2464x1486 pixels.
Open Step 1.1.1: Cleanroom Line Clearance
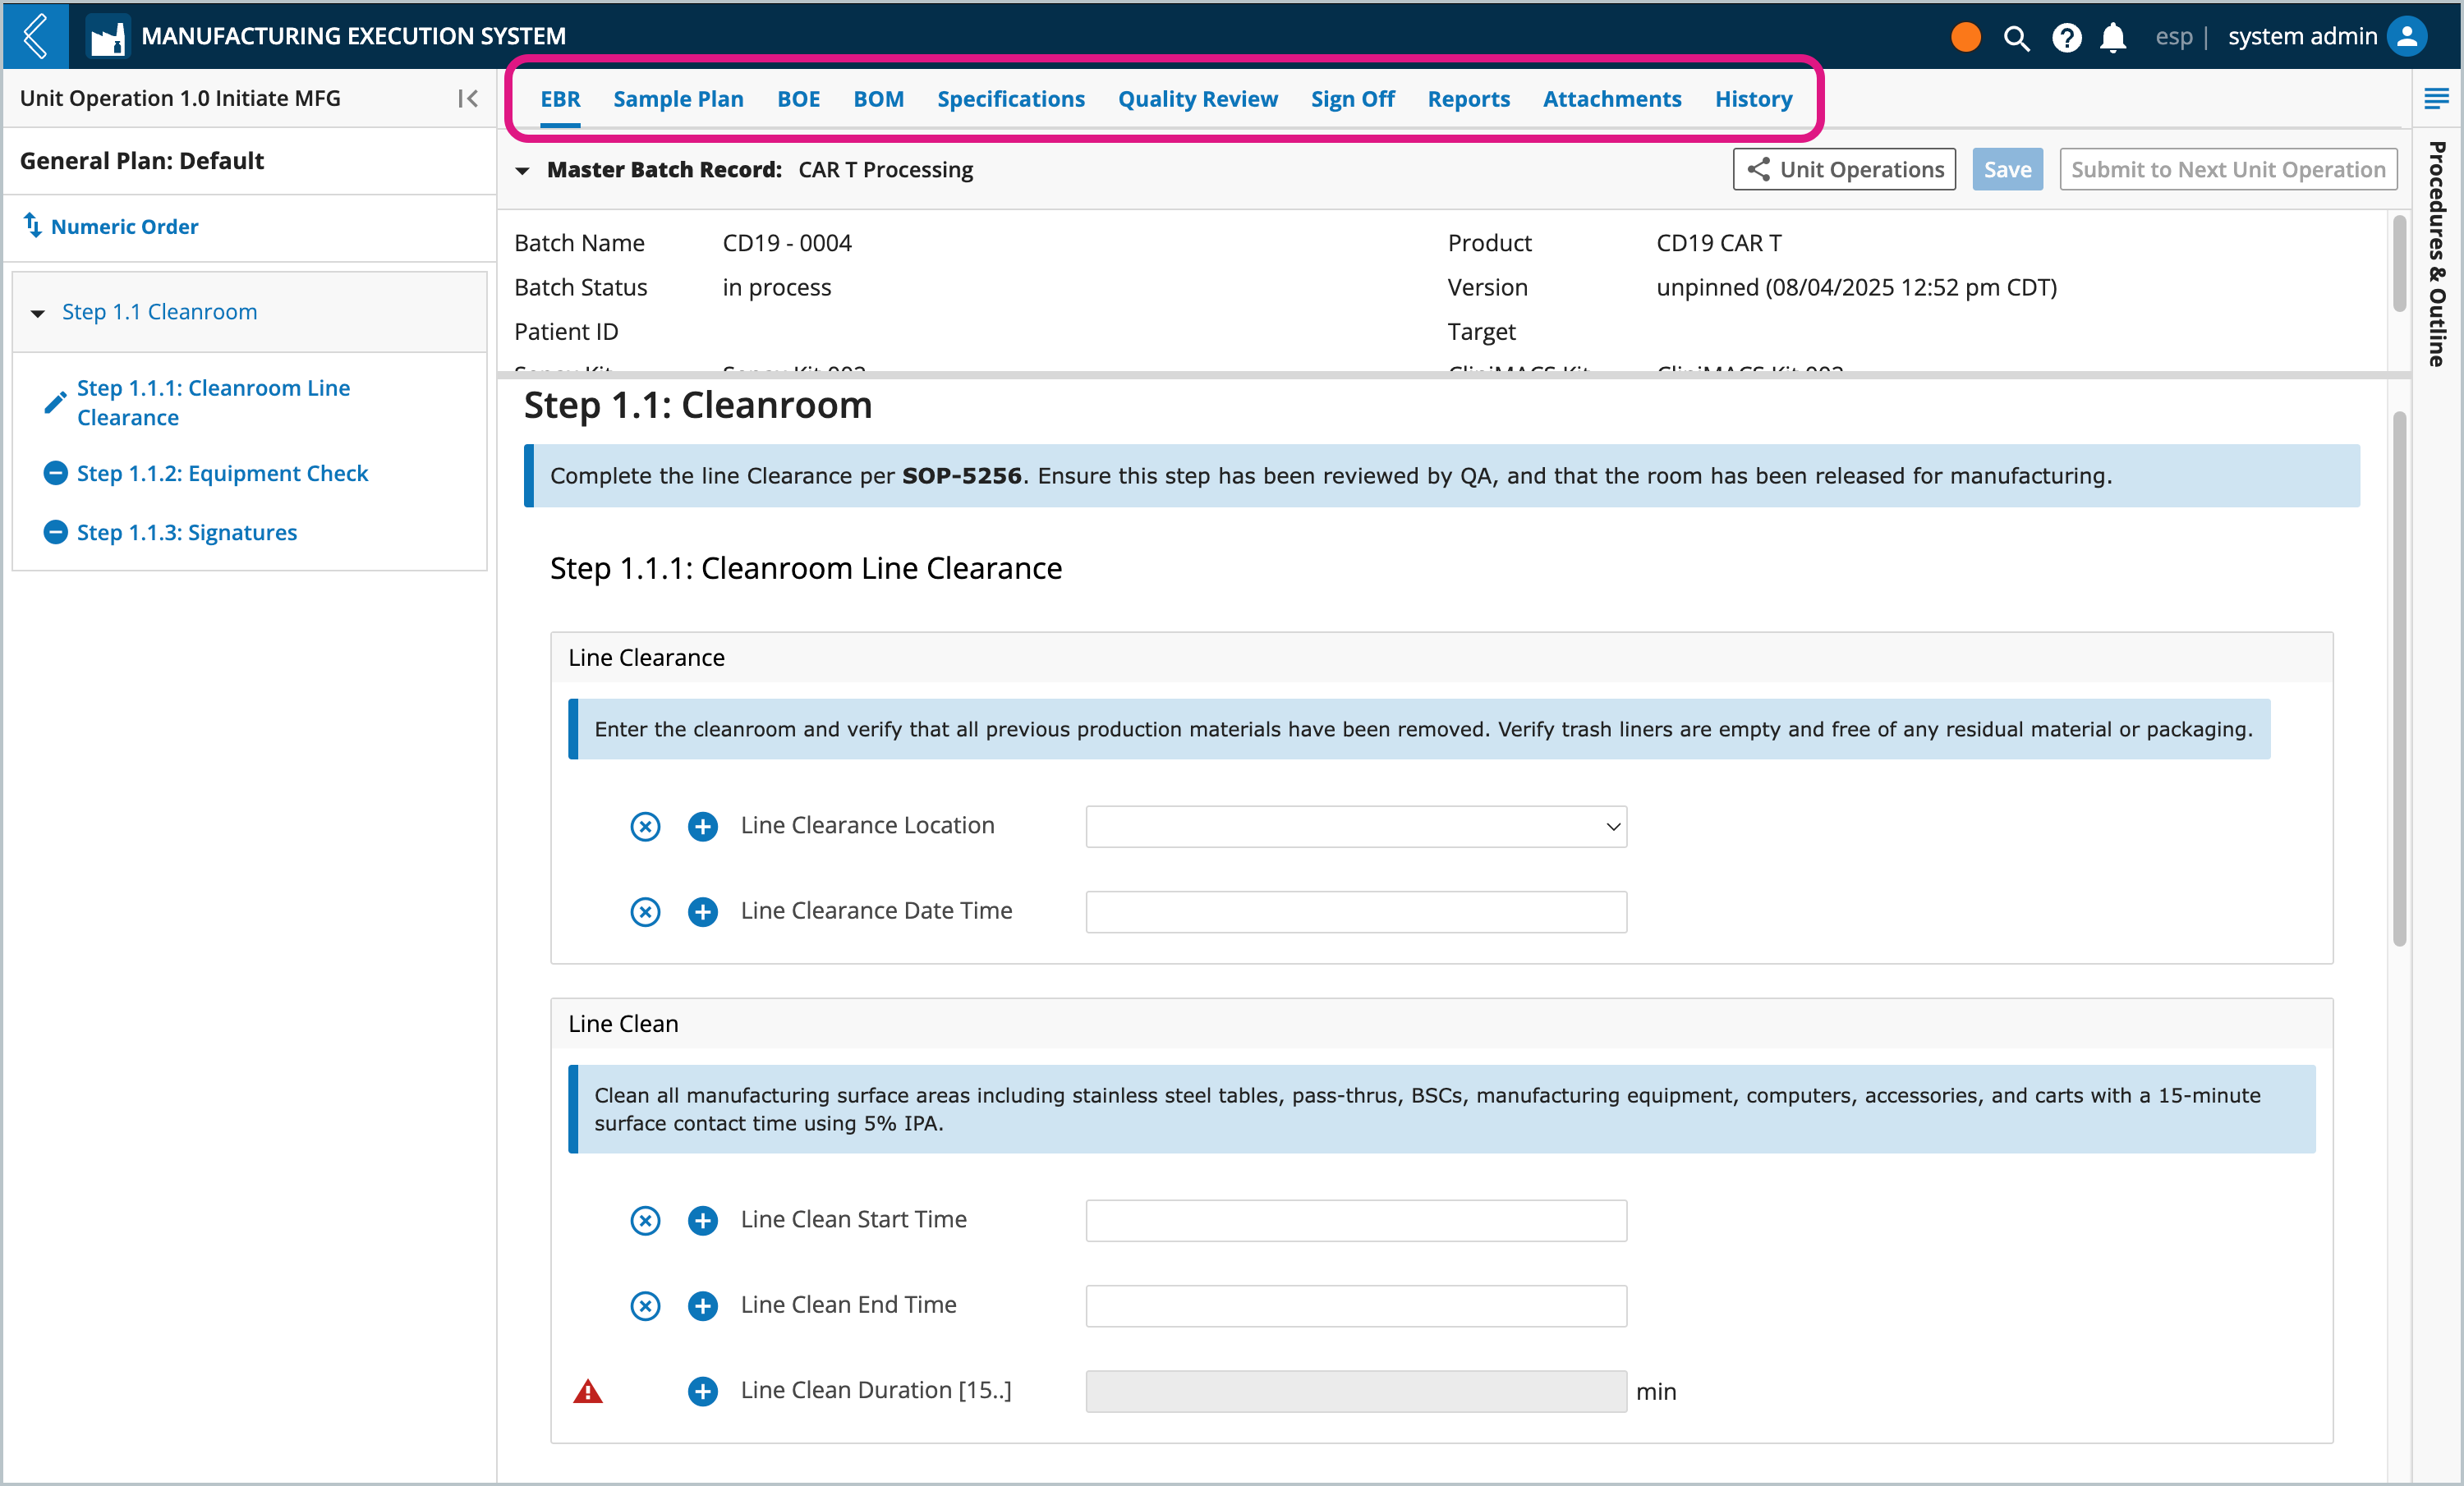tap(213, 401)
